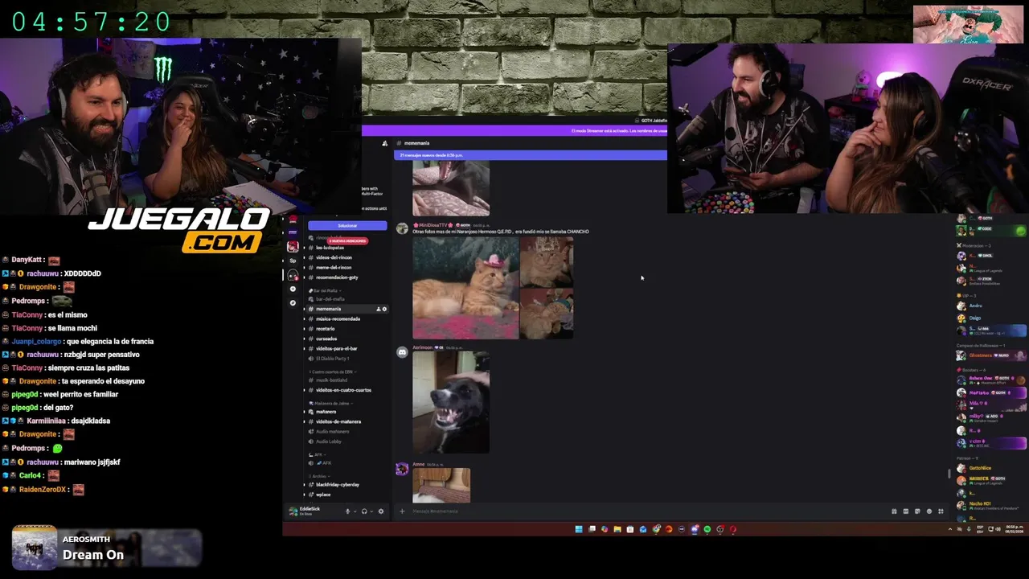The width and height of the screenshot is (1029, 579).
Task: Join the Audio mañanero voice channel
Action: pyautogui.click(x=332, y=432)
